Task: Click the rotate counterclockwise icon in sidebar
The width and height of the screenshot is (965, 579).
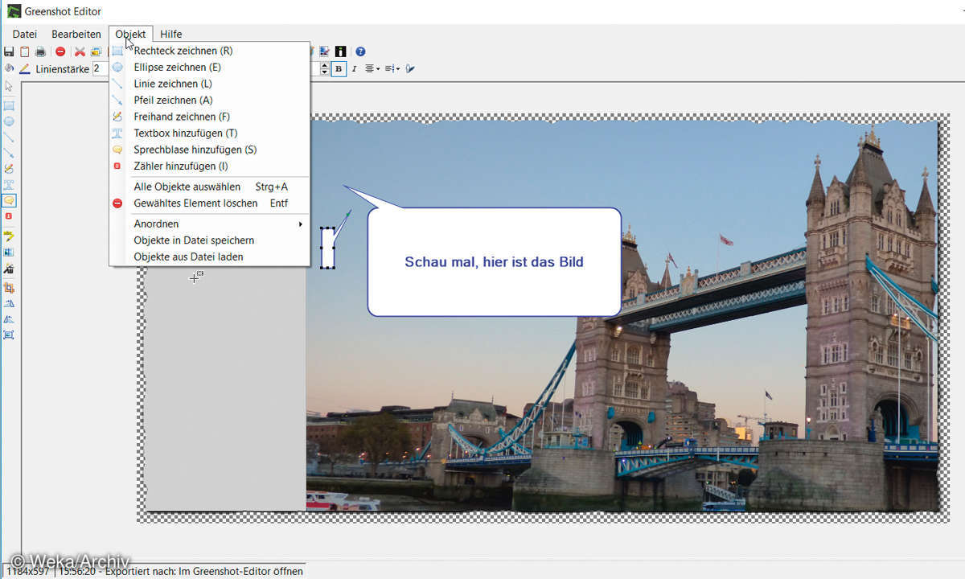Action: (9, 318)
